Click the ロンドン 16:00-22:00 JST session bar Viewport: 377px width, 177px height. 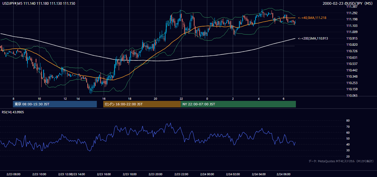click(142, 104)
